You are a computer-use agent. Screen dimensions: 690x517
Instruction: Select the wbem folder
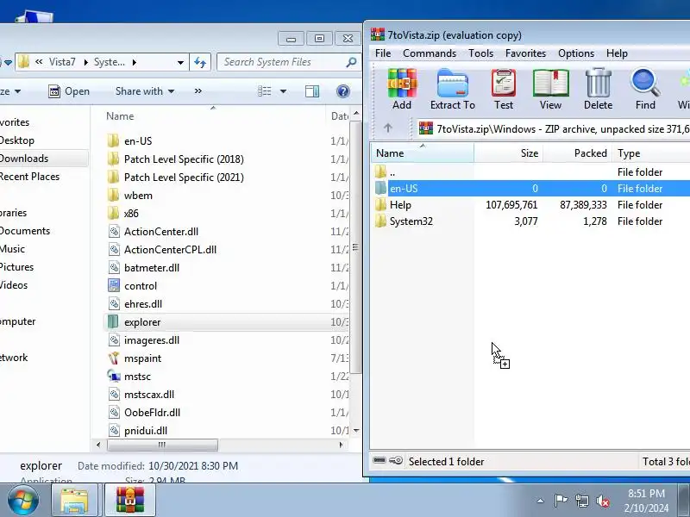pyautogui.click(x=138, y=196)
